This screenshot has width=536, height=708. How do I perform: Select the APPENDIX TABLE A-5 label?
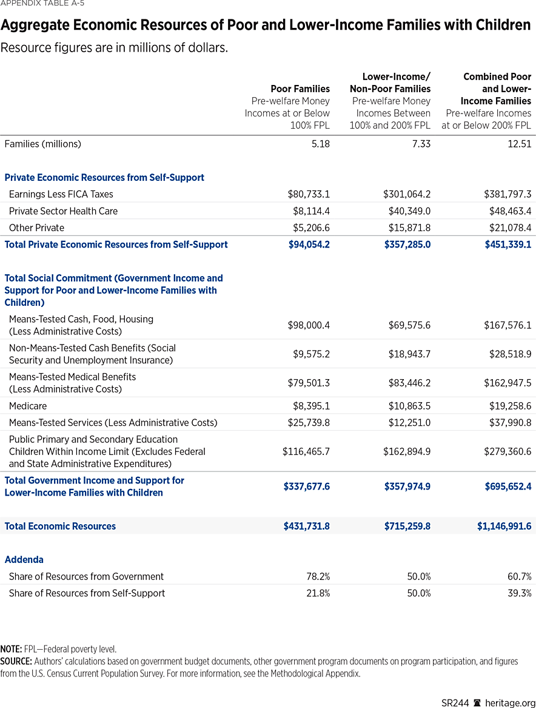click(42, 4)
